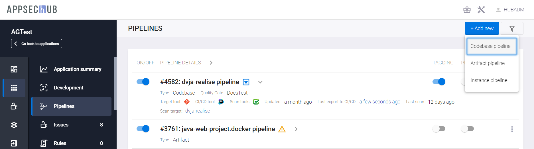The width and height of the screenshot is (534, 149).
Task: Open the dvja-realise scan target link
Action: point(197,111)
